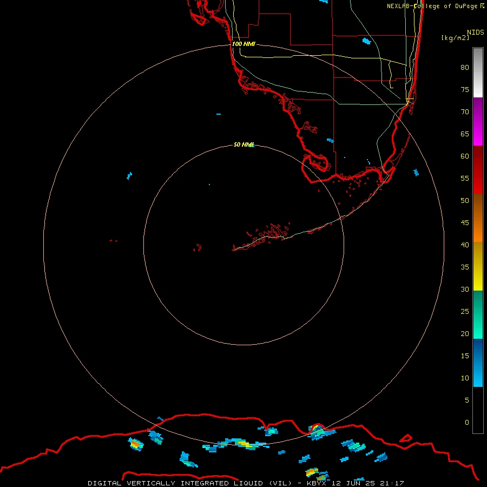Click the 75 value on color scale

point(465,89)
